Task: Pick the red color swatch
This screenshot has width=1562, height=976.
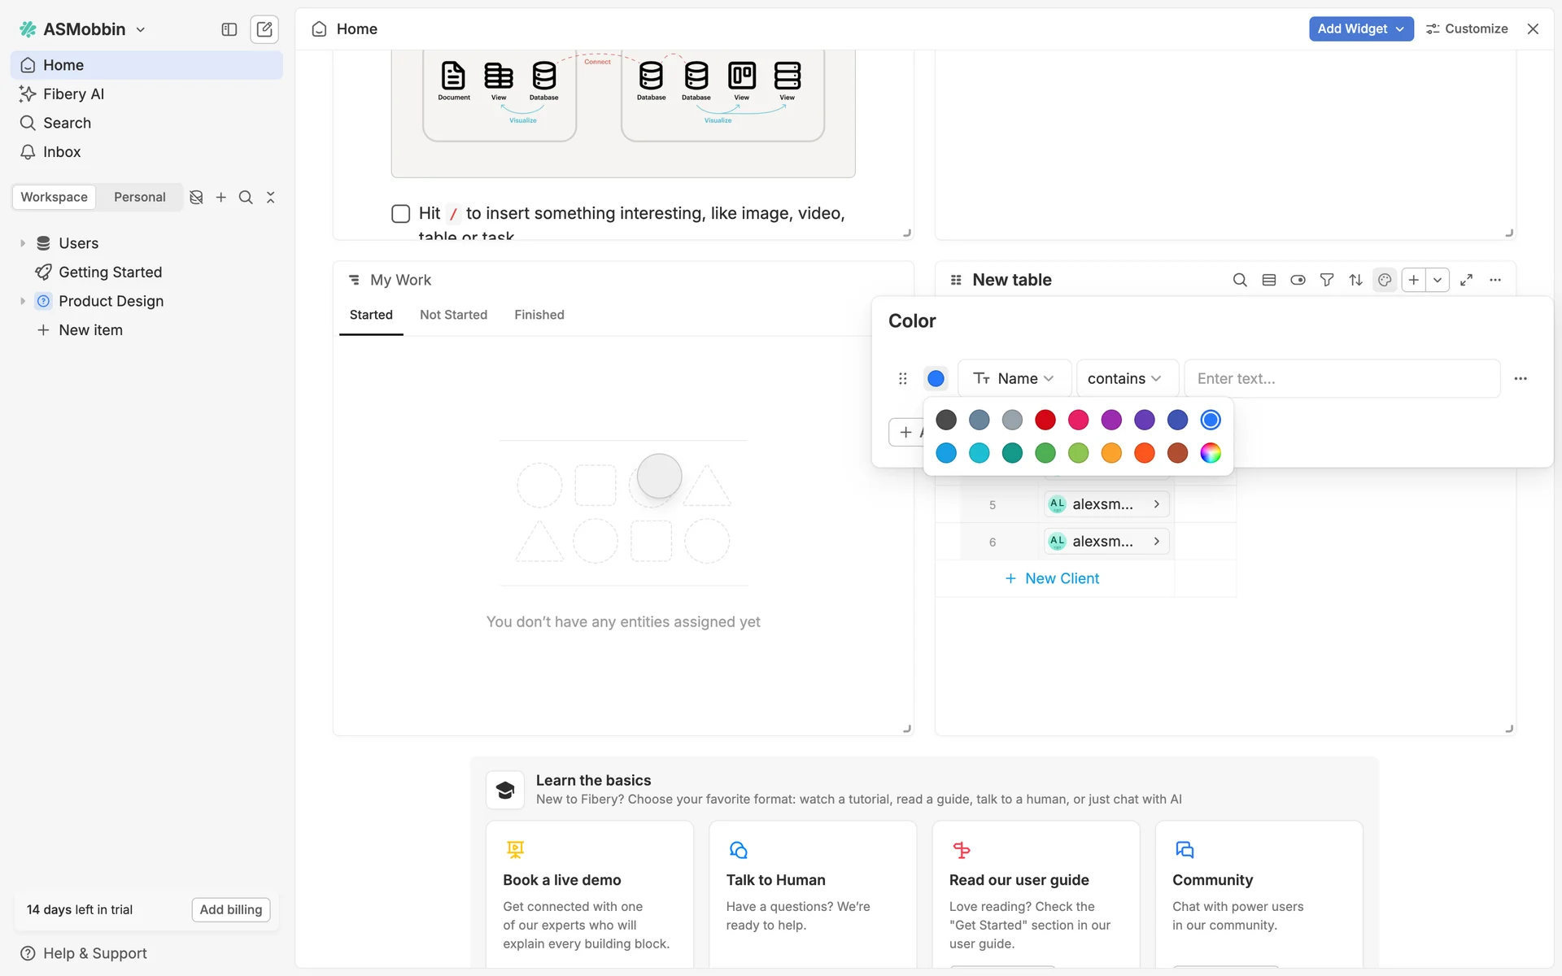Action: coord(1045,420)
